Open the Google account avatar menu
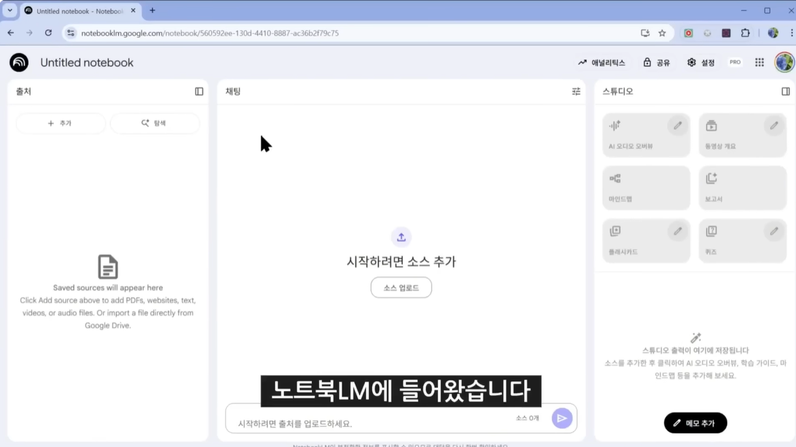 click(x=784, y=63)
